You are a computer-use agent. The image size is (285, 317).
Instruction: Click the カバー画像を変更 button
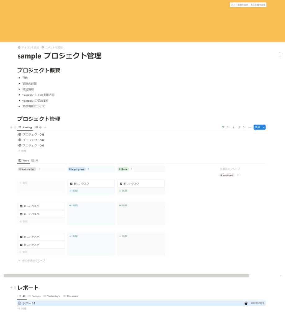[239, 5]
